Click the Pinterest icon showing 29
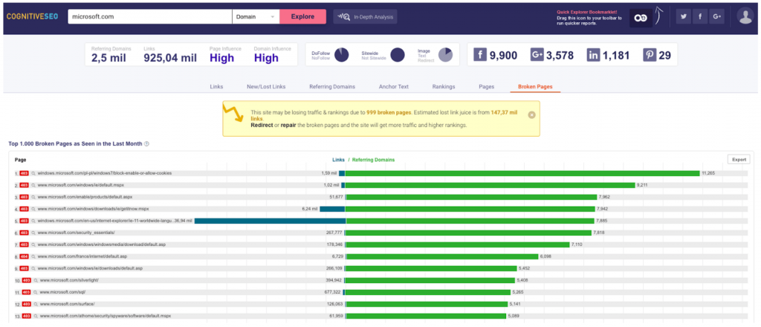This screenshot has height=327, width=761. point(650,55)
